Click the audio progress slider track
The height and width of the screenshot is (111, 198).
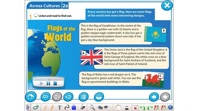click(48, 80)
